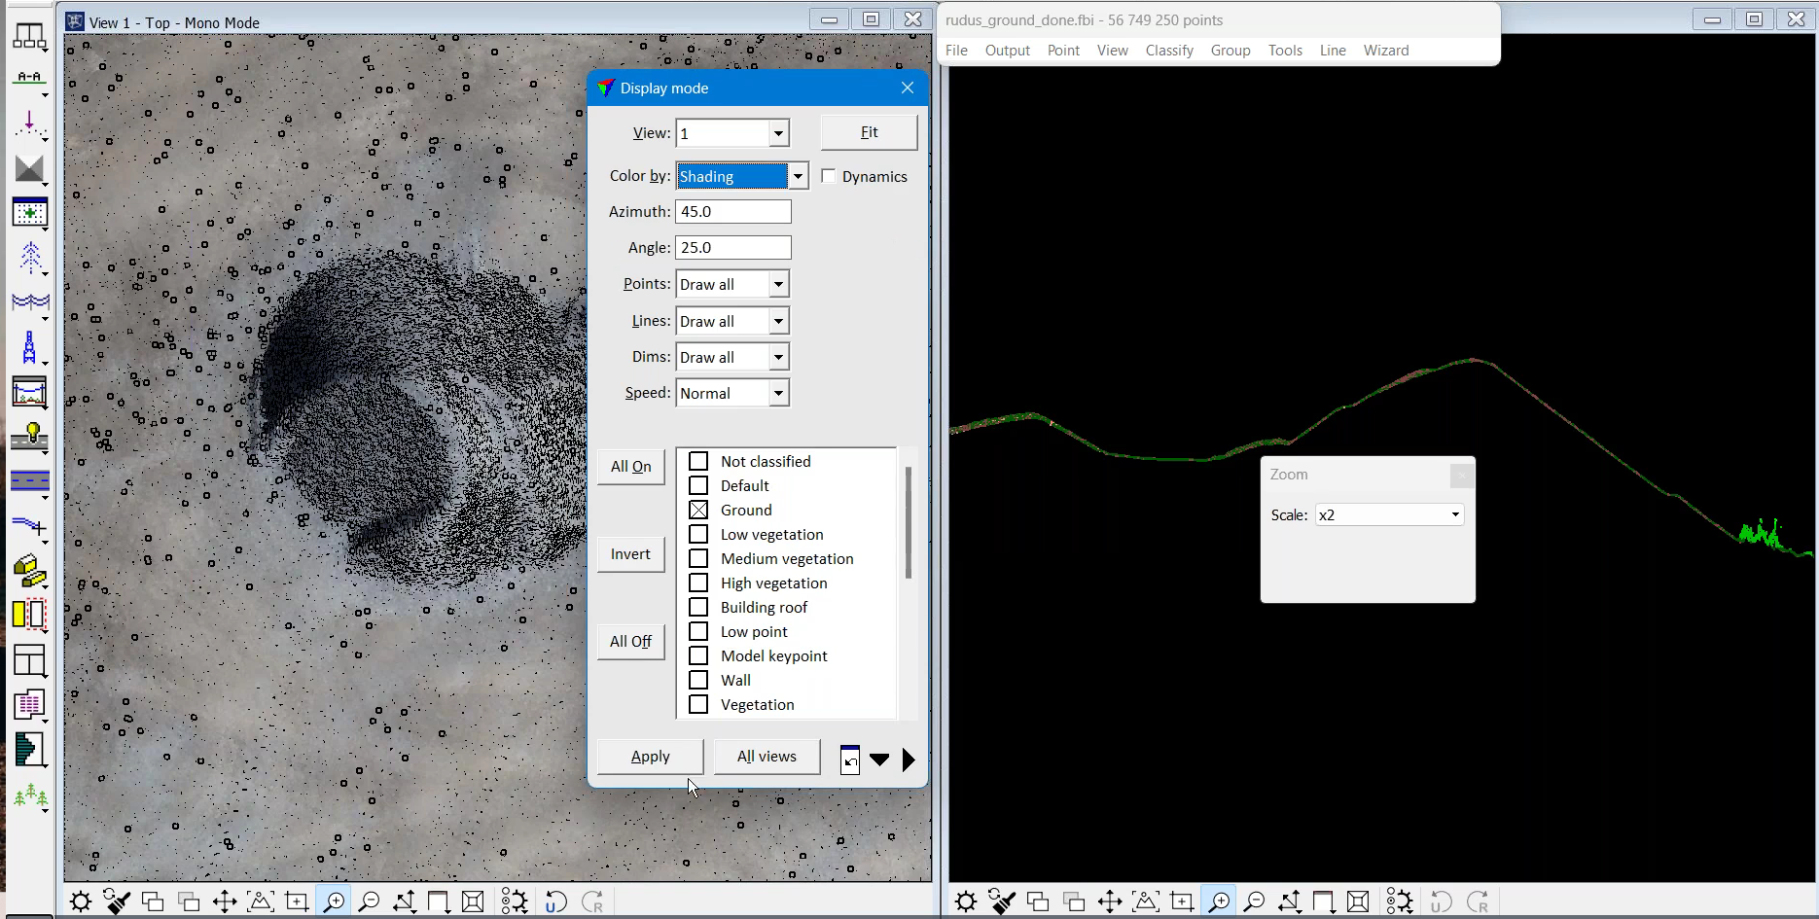
Task: Check the Default class
Action: point(698,485)
